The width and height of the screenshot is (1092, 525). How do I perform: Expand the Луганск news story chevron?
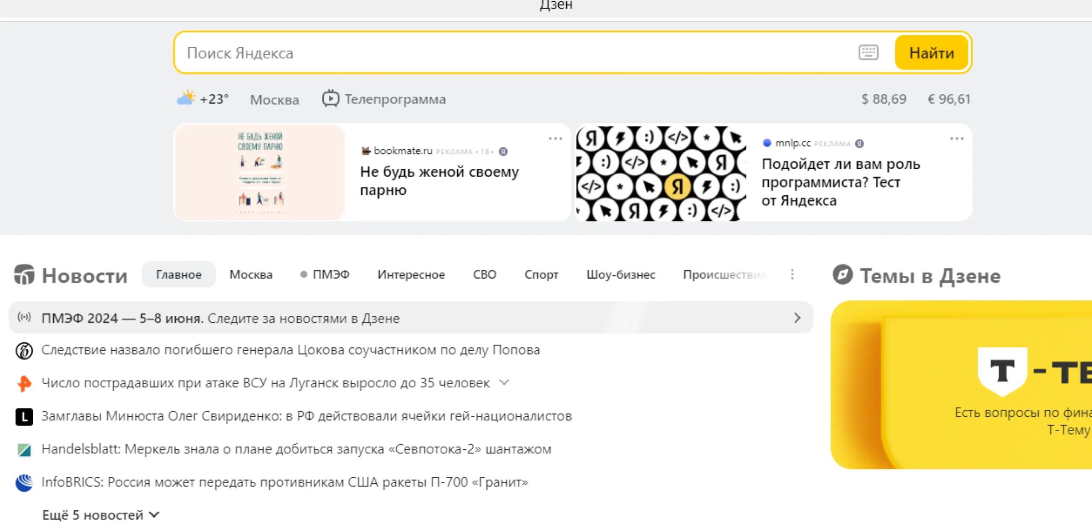click(x=504, y=383)
